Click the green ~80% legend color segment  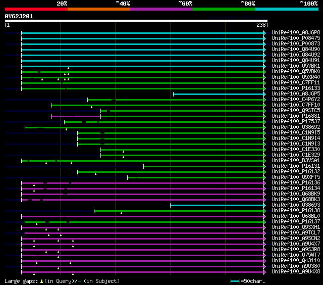coord(224,9)
